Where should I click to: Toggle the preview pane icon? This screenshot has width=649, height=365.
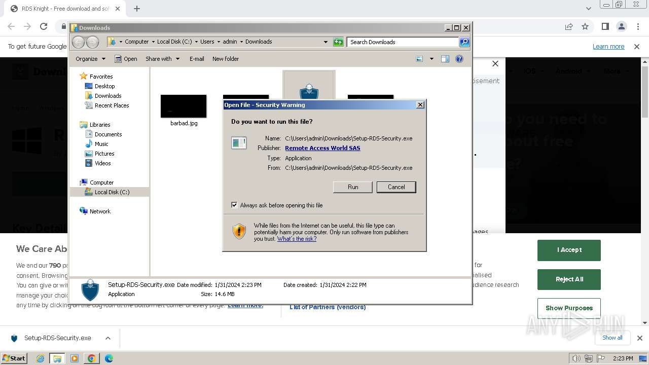coord(445,59)
